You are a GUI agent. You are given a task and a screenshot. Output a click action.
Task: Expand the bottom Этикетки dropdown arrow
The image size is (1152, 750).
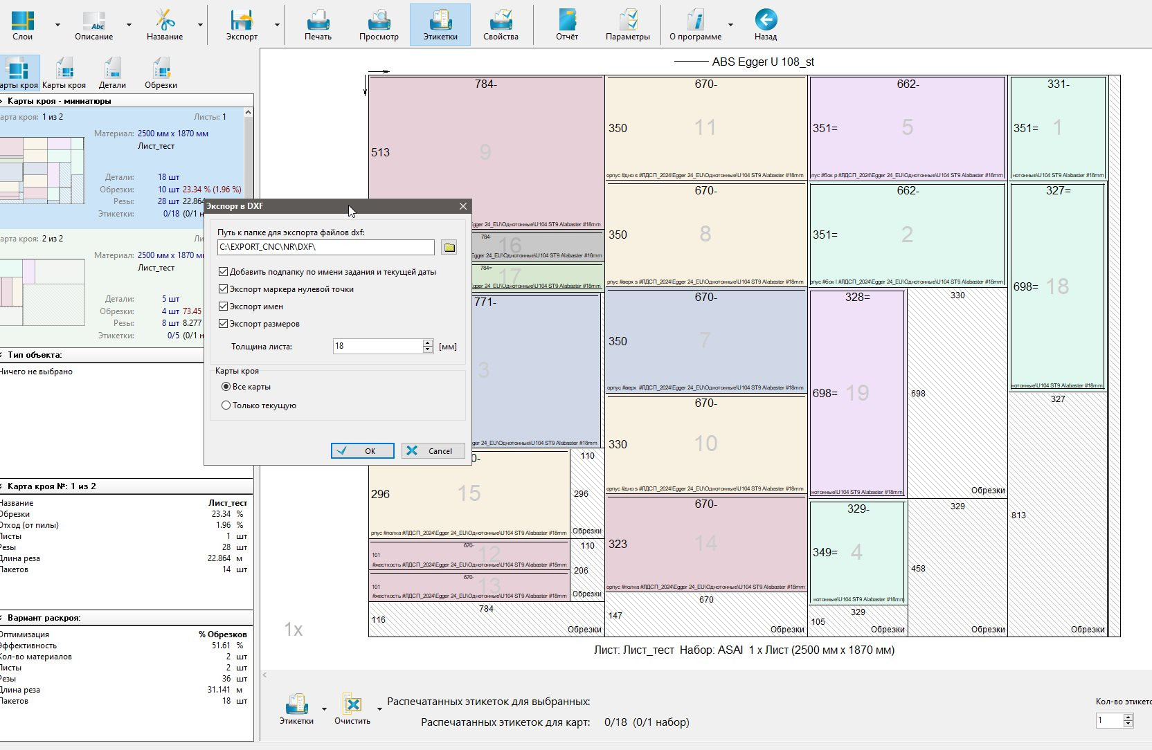324,708
